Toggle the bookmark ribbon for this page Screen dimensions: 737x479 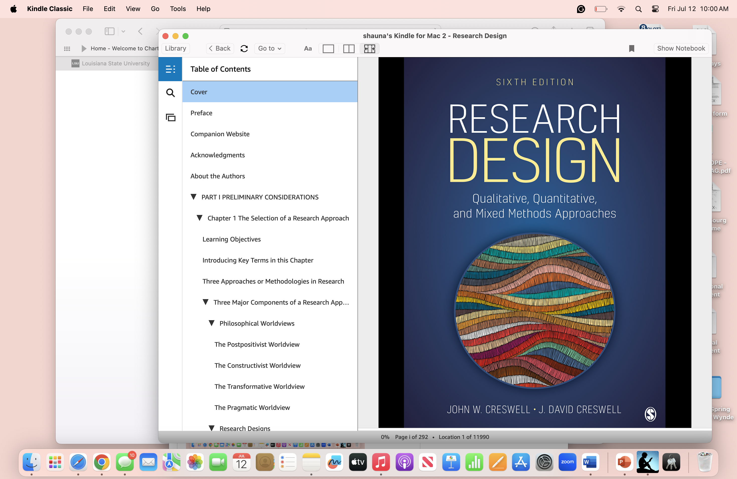point(632,48)
